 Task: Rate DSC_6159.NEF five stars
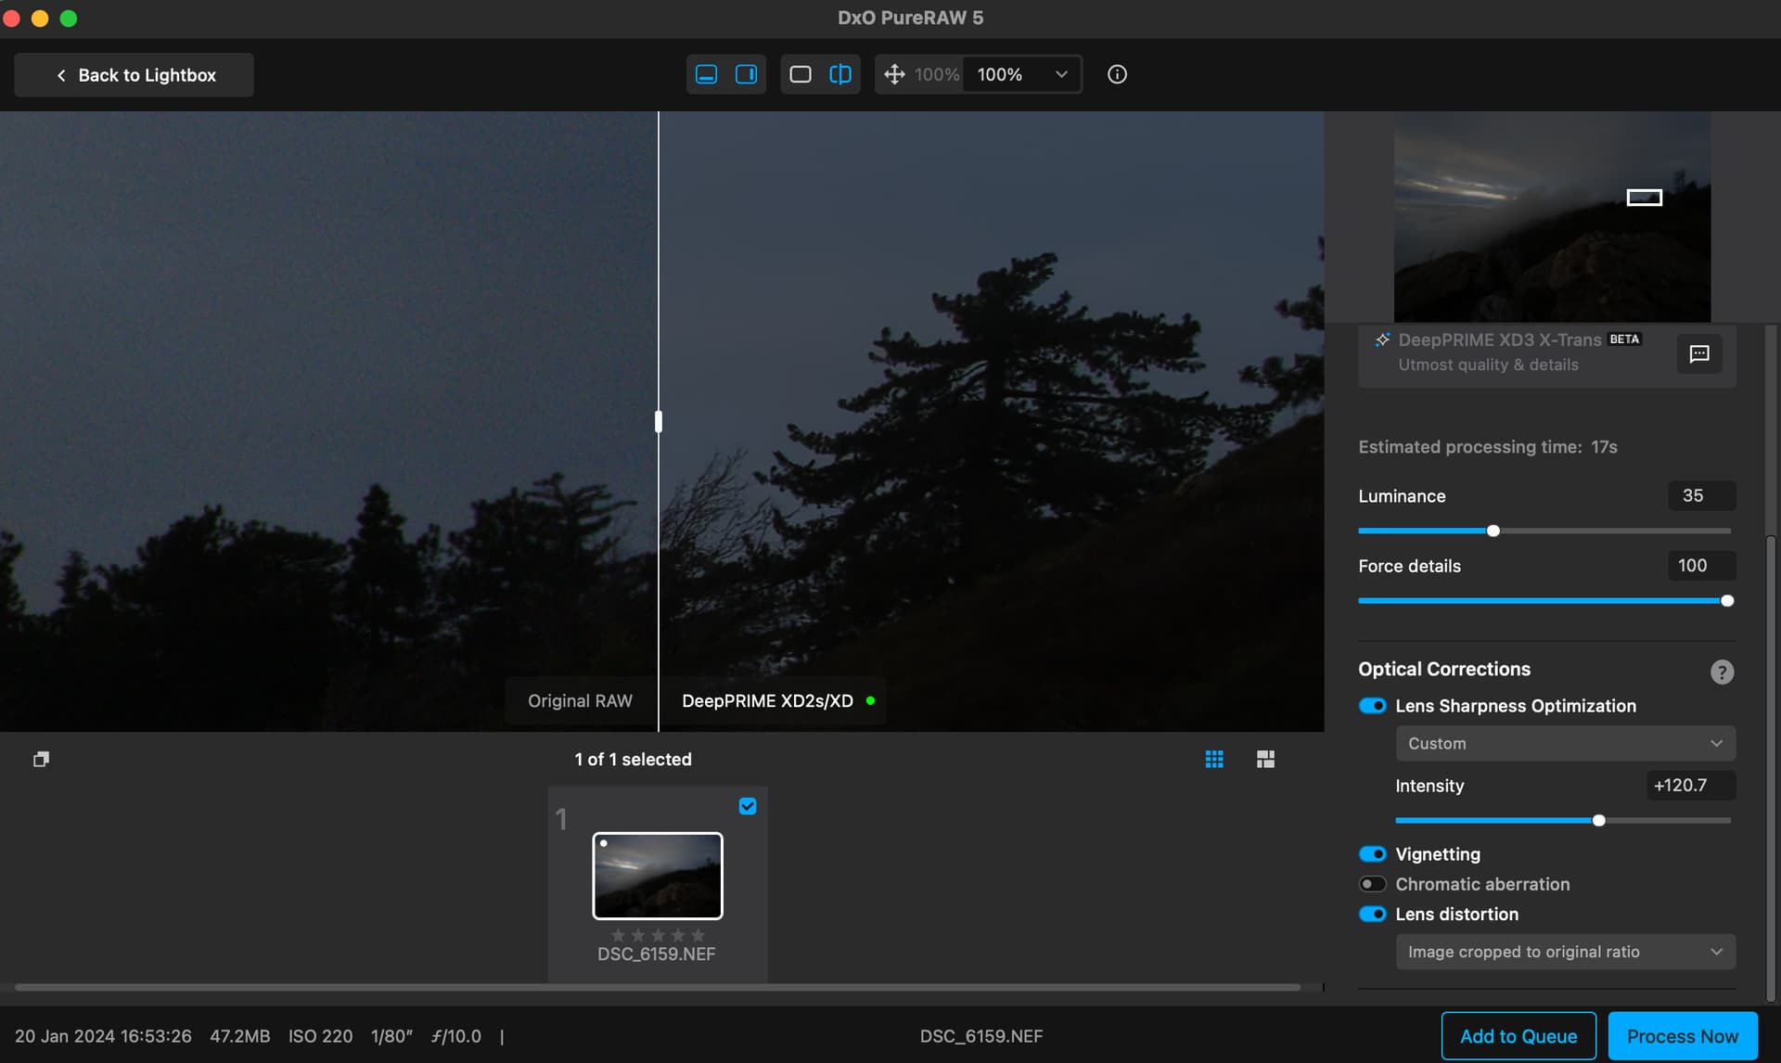pyautogui.click(x=698, y=935)
